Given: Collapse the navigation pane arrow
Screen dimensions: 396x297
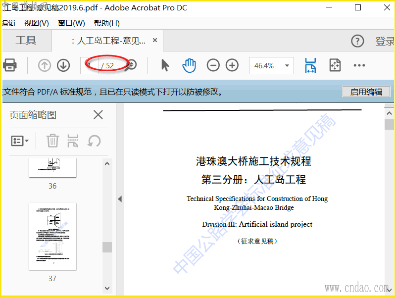Looking at the screenshot, I should (x=120, y=199).
